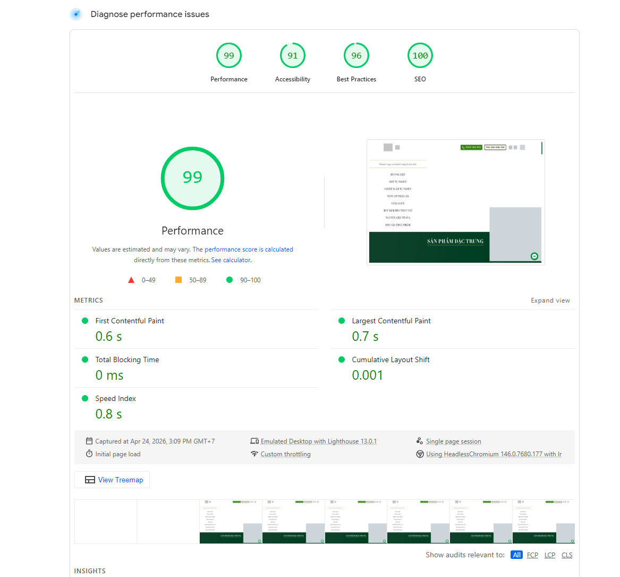Click the Total Blocking Time value 0 ms
Viewport: 620px width, 577px height.
(109, 375)
